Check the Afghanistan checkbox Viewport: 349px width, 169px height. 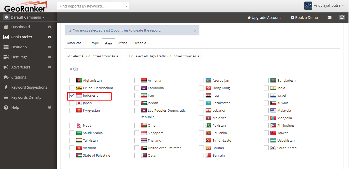[72, 80]
